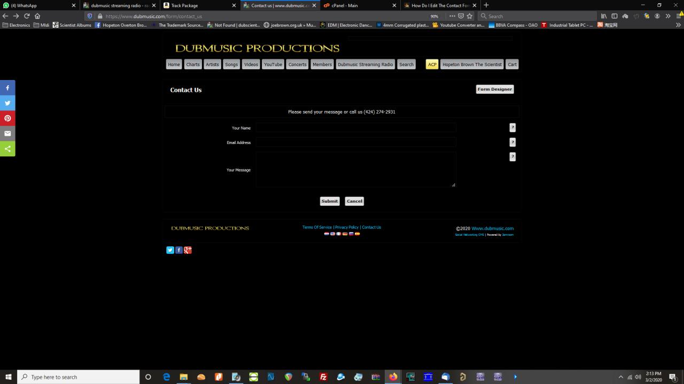Focus the Email Address input field
Screen dimensions: 684x384
356,142
